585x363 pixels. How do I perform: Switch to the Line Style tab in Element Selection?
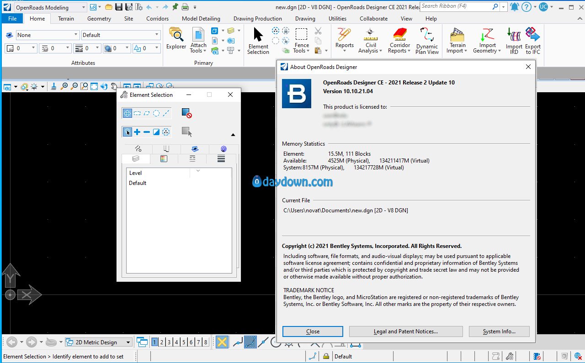click(192, 158)
